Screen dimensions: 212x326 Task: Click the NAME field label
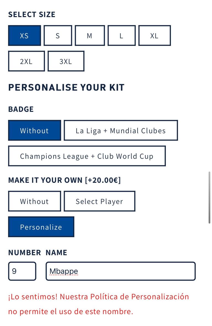[x=56, y=253]
